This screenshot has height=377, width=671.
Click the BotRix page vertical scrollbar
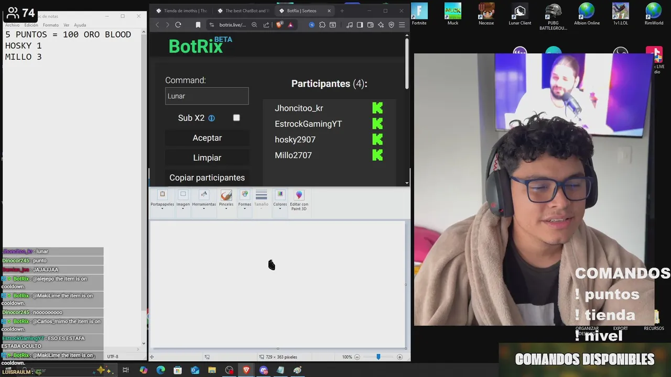407,63
